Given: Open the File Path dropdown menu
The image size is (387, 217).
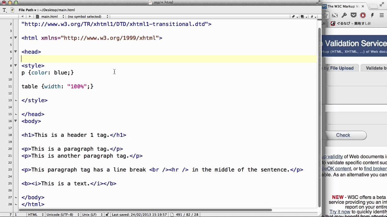Looking at the screenshot, I should tap(28, 10).
